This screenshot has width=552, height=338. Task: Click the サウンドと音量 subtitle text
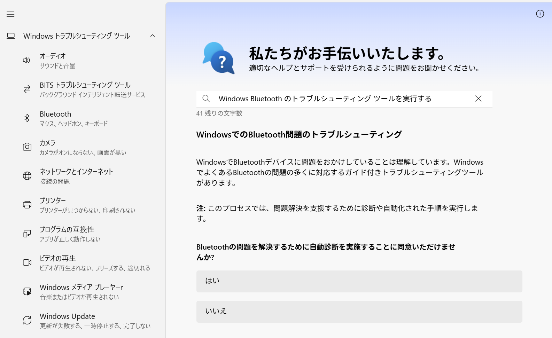(57, 66)
